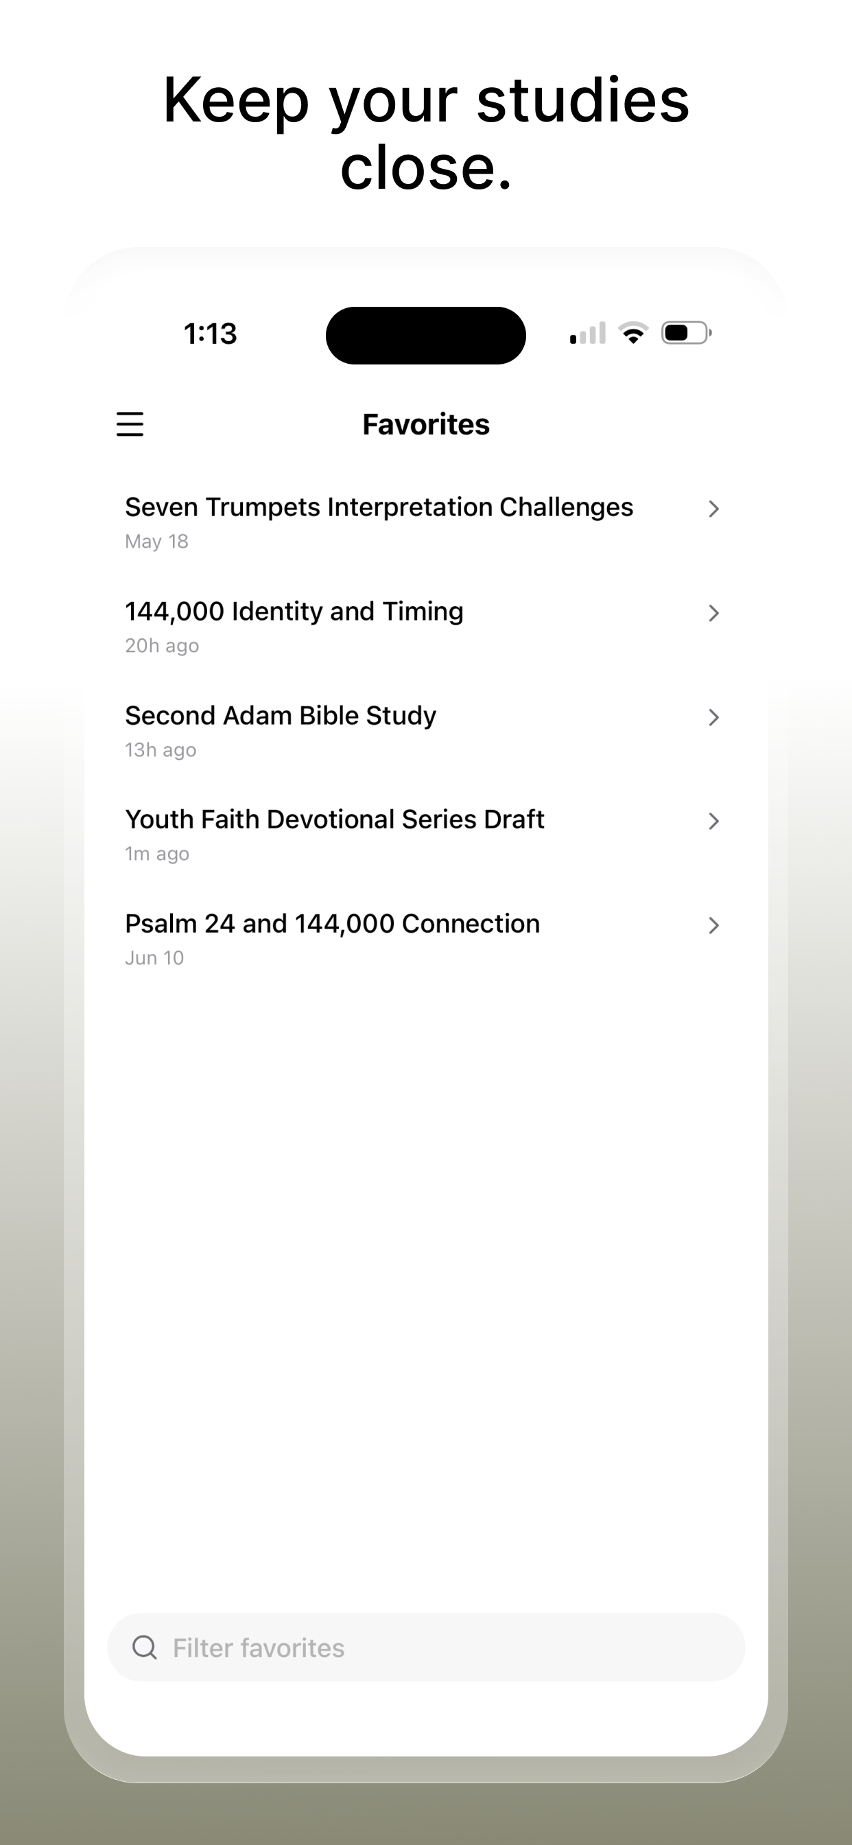Tap the 1m ago timestamp
This screenshot has height=1845, width=852.
157,854
